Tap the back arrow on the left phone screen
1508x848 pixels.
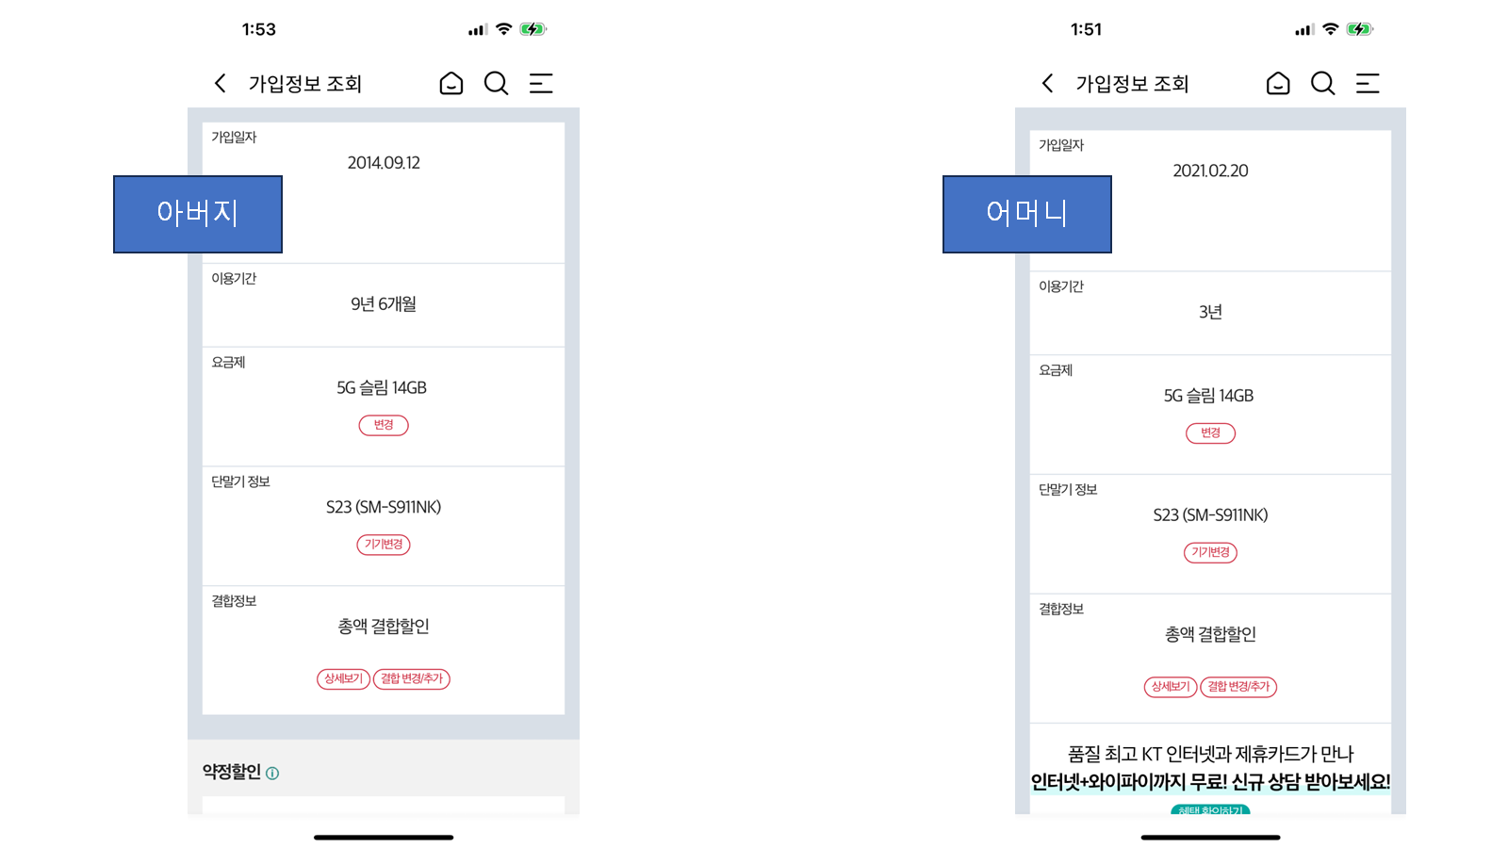(220, 83)
